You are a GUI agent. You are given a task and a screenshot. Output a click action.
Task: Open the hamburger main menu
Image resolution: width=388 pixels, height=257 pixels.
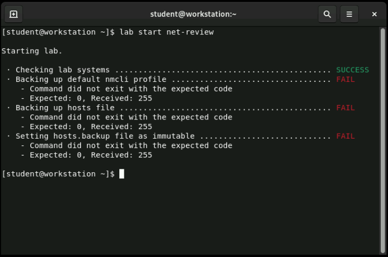(349, 14)
